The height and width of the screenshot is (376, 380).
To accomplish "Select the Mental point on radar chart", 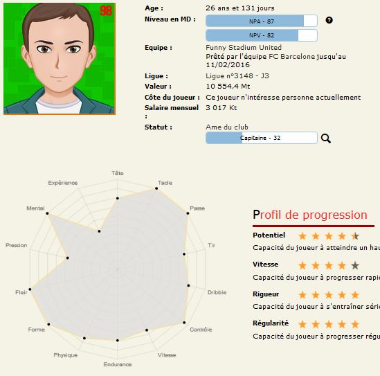I will 47,213.
